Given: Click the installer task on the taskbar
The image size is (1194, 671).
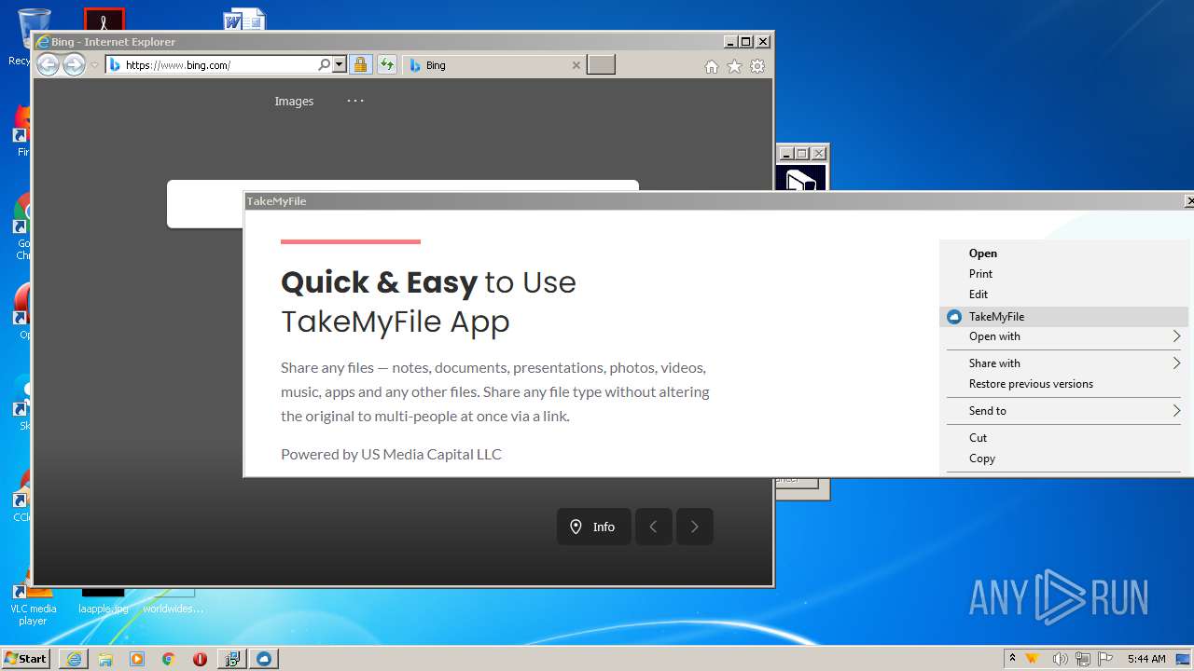Looking at the screenshot, I should (231, 659).
